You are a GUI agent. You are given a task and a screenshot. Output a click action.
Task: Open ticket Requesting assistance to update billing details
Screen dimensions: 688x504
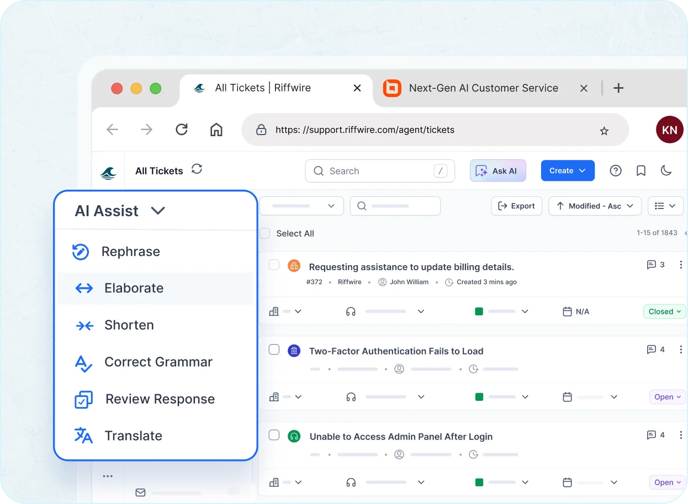click(411, 267)
